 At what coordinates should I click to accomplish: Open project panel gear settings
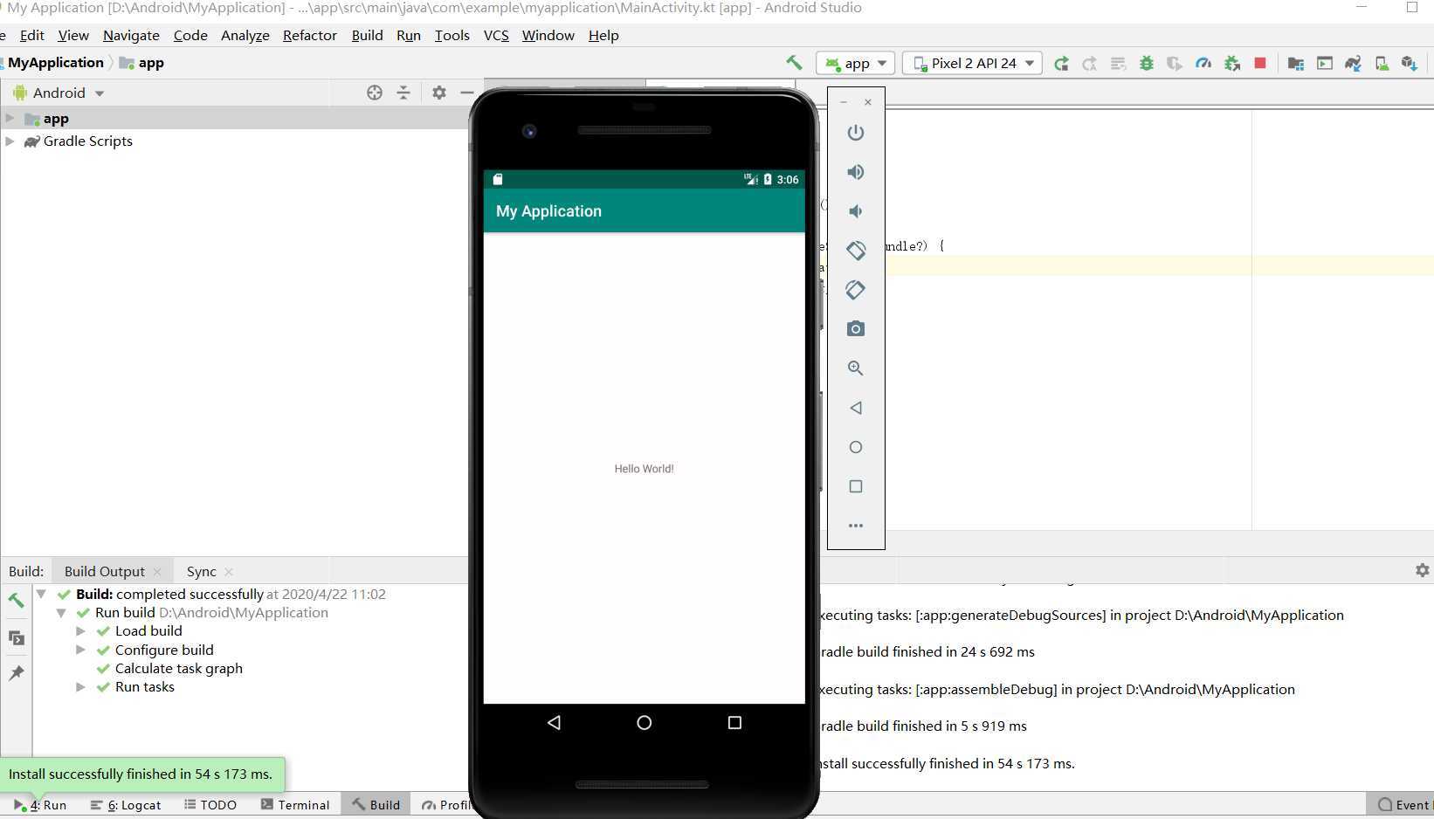tap(439, 93)
